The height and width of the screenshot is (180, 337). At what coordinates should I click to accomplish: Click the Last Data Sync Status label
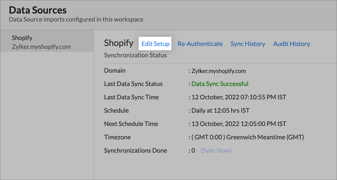(x=133, y=84)
